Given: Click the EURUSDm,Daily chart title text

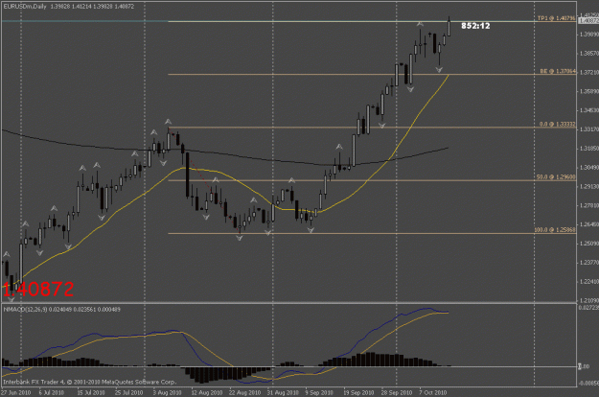Looking at the screenshot, I should pyautogui.click(x=25, y=7).
